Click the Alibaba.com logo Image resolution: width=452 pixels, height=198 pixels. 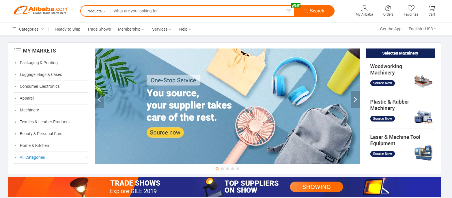(x=41, y=11)
